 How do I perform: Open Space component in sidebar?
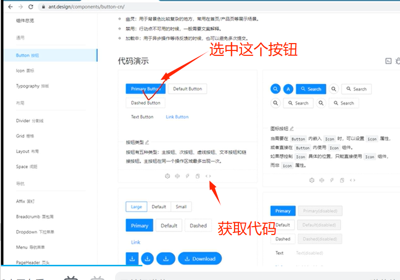(26, 166)
